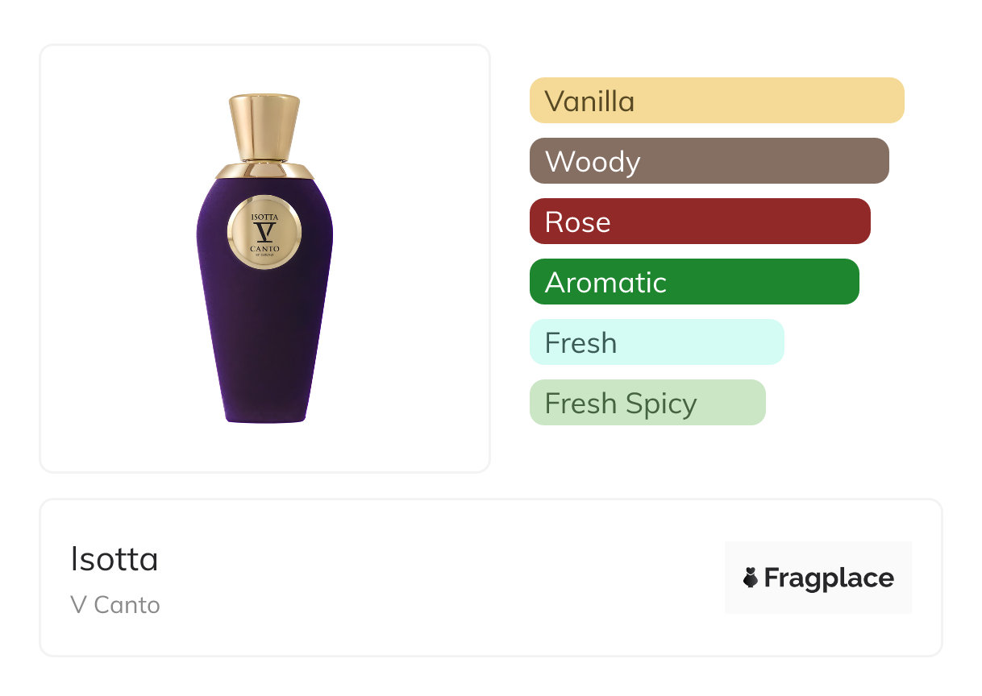The width and height of the screenshot is (982, 696).
Task: Select the brown Woody accord bar
Action: click(x=709, y=161)
